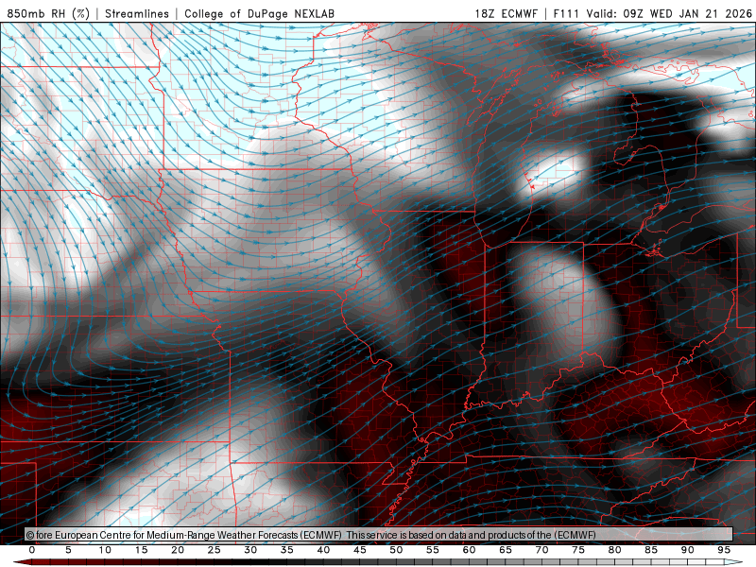Click the 0 value on the RH scale

[32, 550]
